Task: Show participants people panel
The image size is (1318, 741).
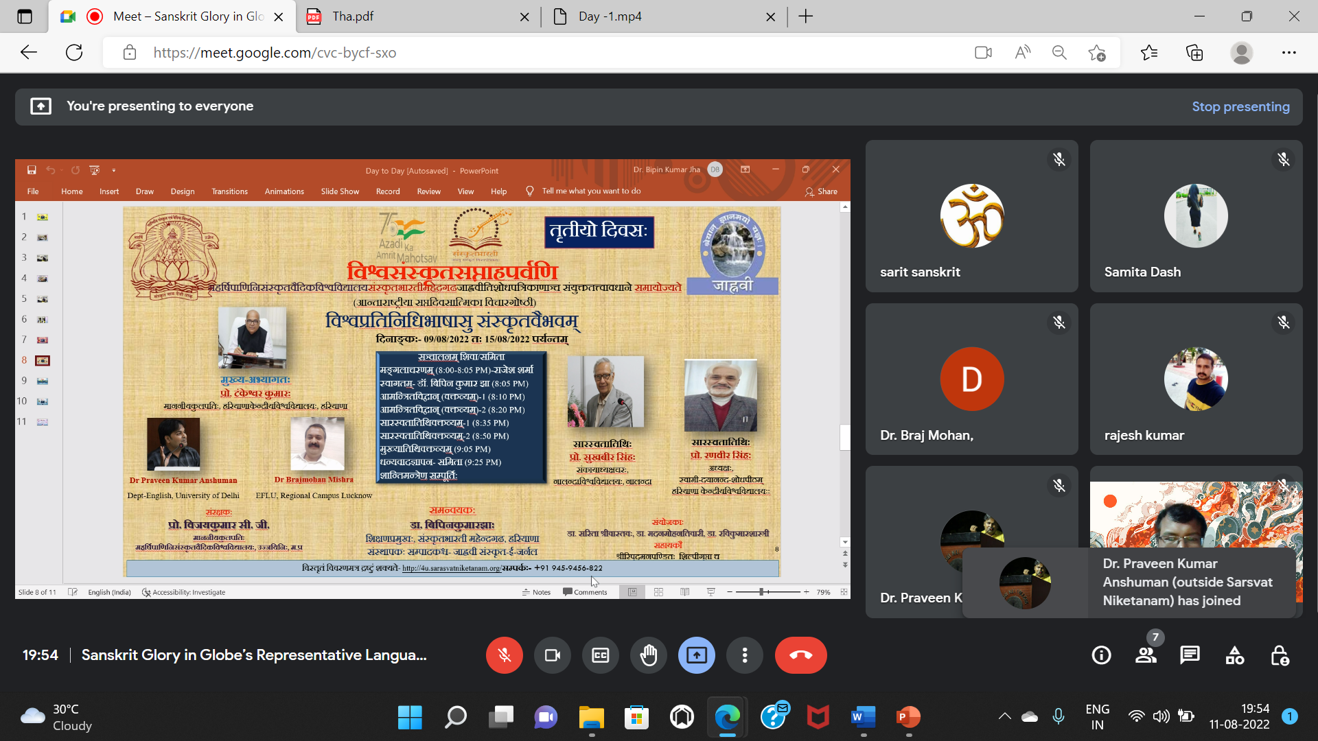Action: point(1146,655)
